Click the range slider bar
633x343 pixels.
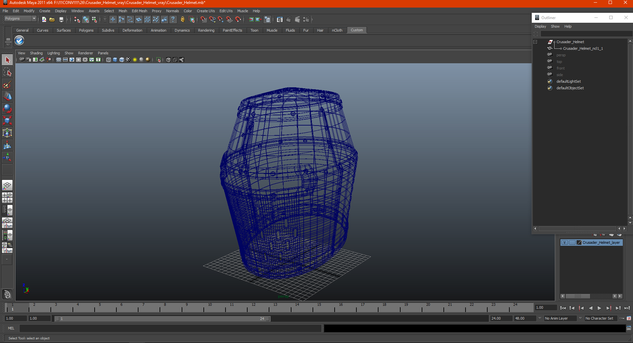tap(162, 319)
